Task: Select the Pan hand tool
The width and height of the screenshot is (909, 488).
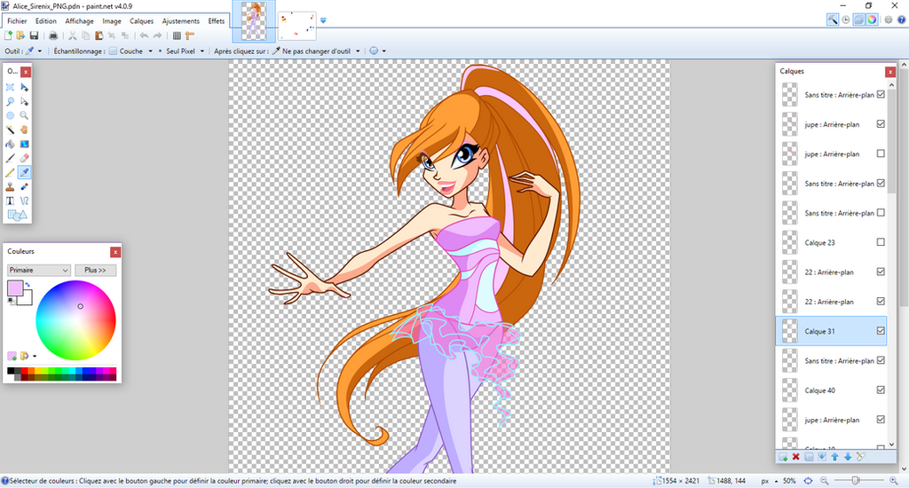Action: [x=24, y=130]
